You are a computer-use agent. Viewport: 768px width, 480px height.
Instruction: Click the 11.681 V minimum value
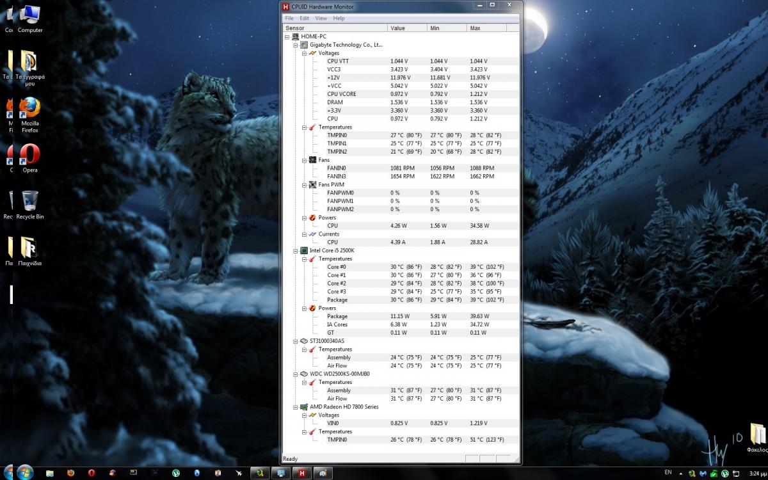440,77
